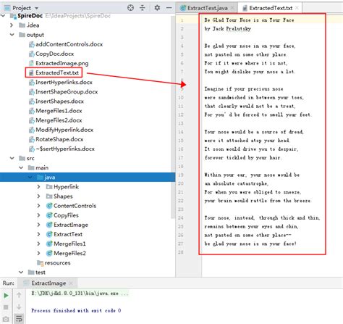Click the camera dump threads icon
This screenshot has height=324, width=343.
(6, 319)
